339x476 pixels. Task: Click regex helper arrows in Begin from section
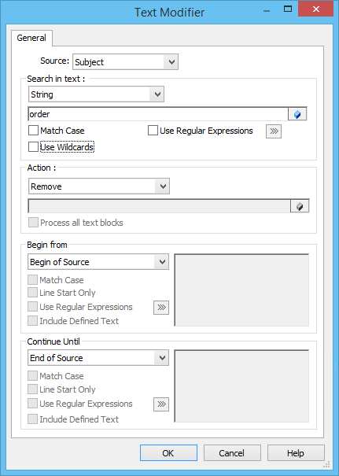pos(161,307)
